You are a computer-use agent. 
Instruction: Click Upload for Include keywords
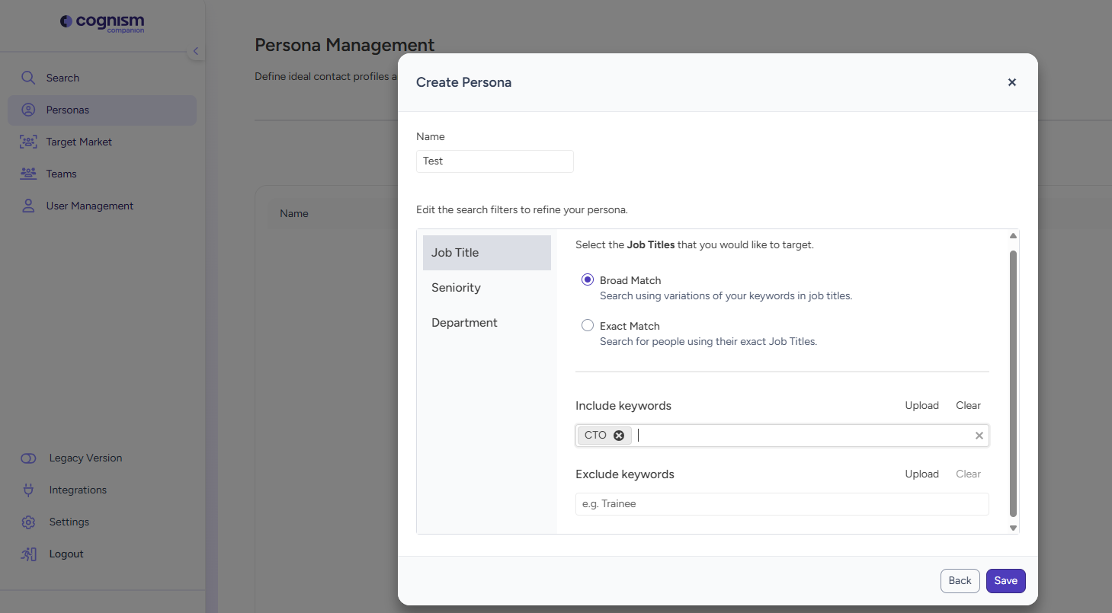[x=921, y=406]
